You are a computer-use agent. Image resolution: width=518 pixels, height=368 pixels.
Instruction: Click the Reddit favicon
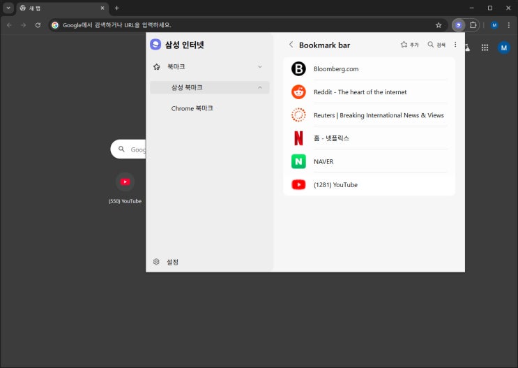point(298,92)
